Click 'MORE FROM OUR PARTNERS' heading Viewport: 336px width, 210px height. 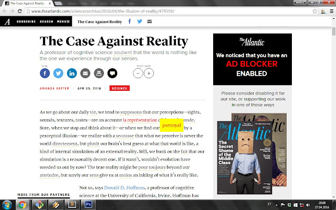click(x=44, y=195)
